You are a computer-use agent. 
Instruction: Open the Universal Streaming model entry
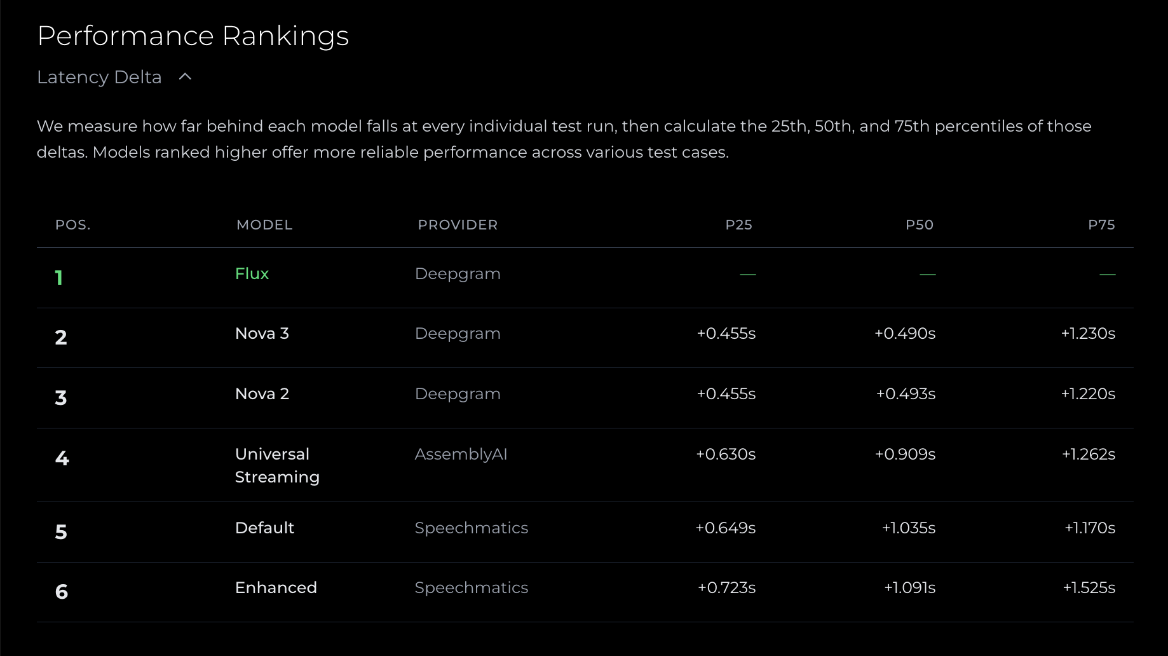tap(277, 465)
